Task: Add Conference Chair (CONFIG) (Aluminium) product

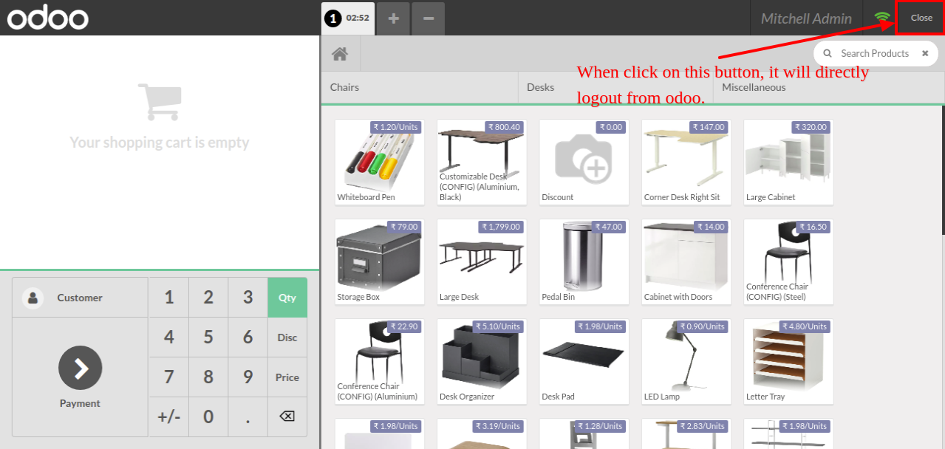Action: 380,361
